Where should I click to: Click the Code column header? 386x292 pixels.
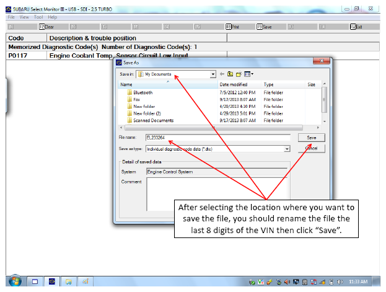pos(27,38)
